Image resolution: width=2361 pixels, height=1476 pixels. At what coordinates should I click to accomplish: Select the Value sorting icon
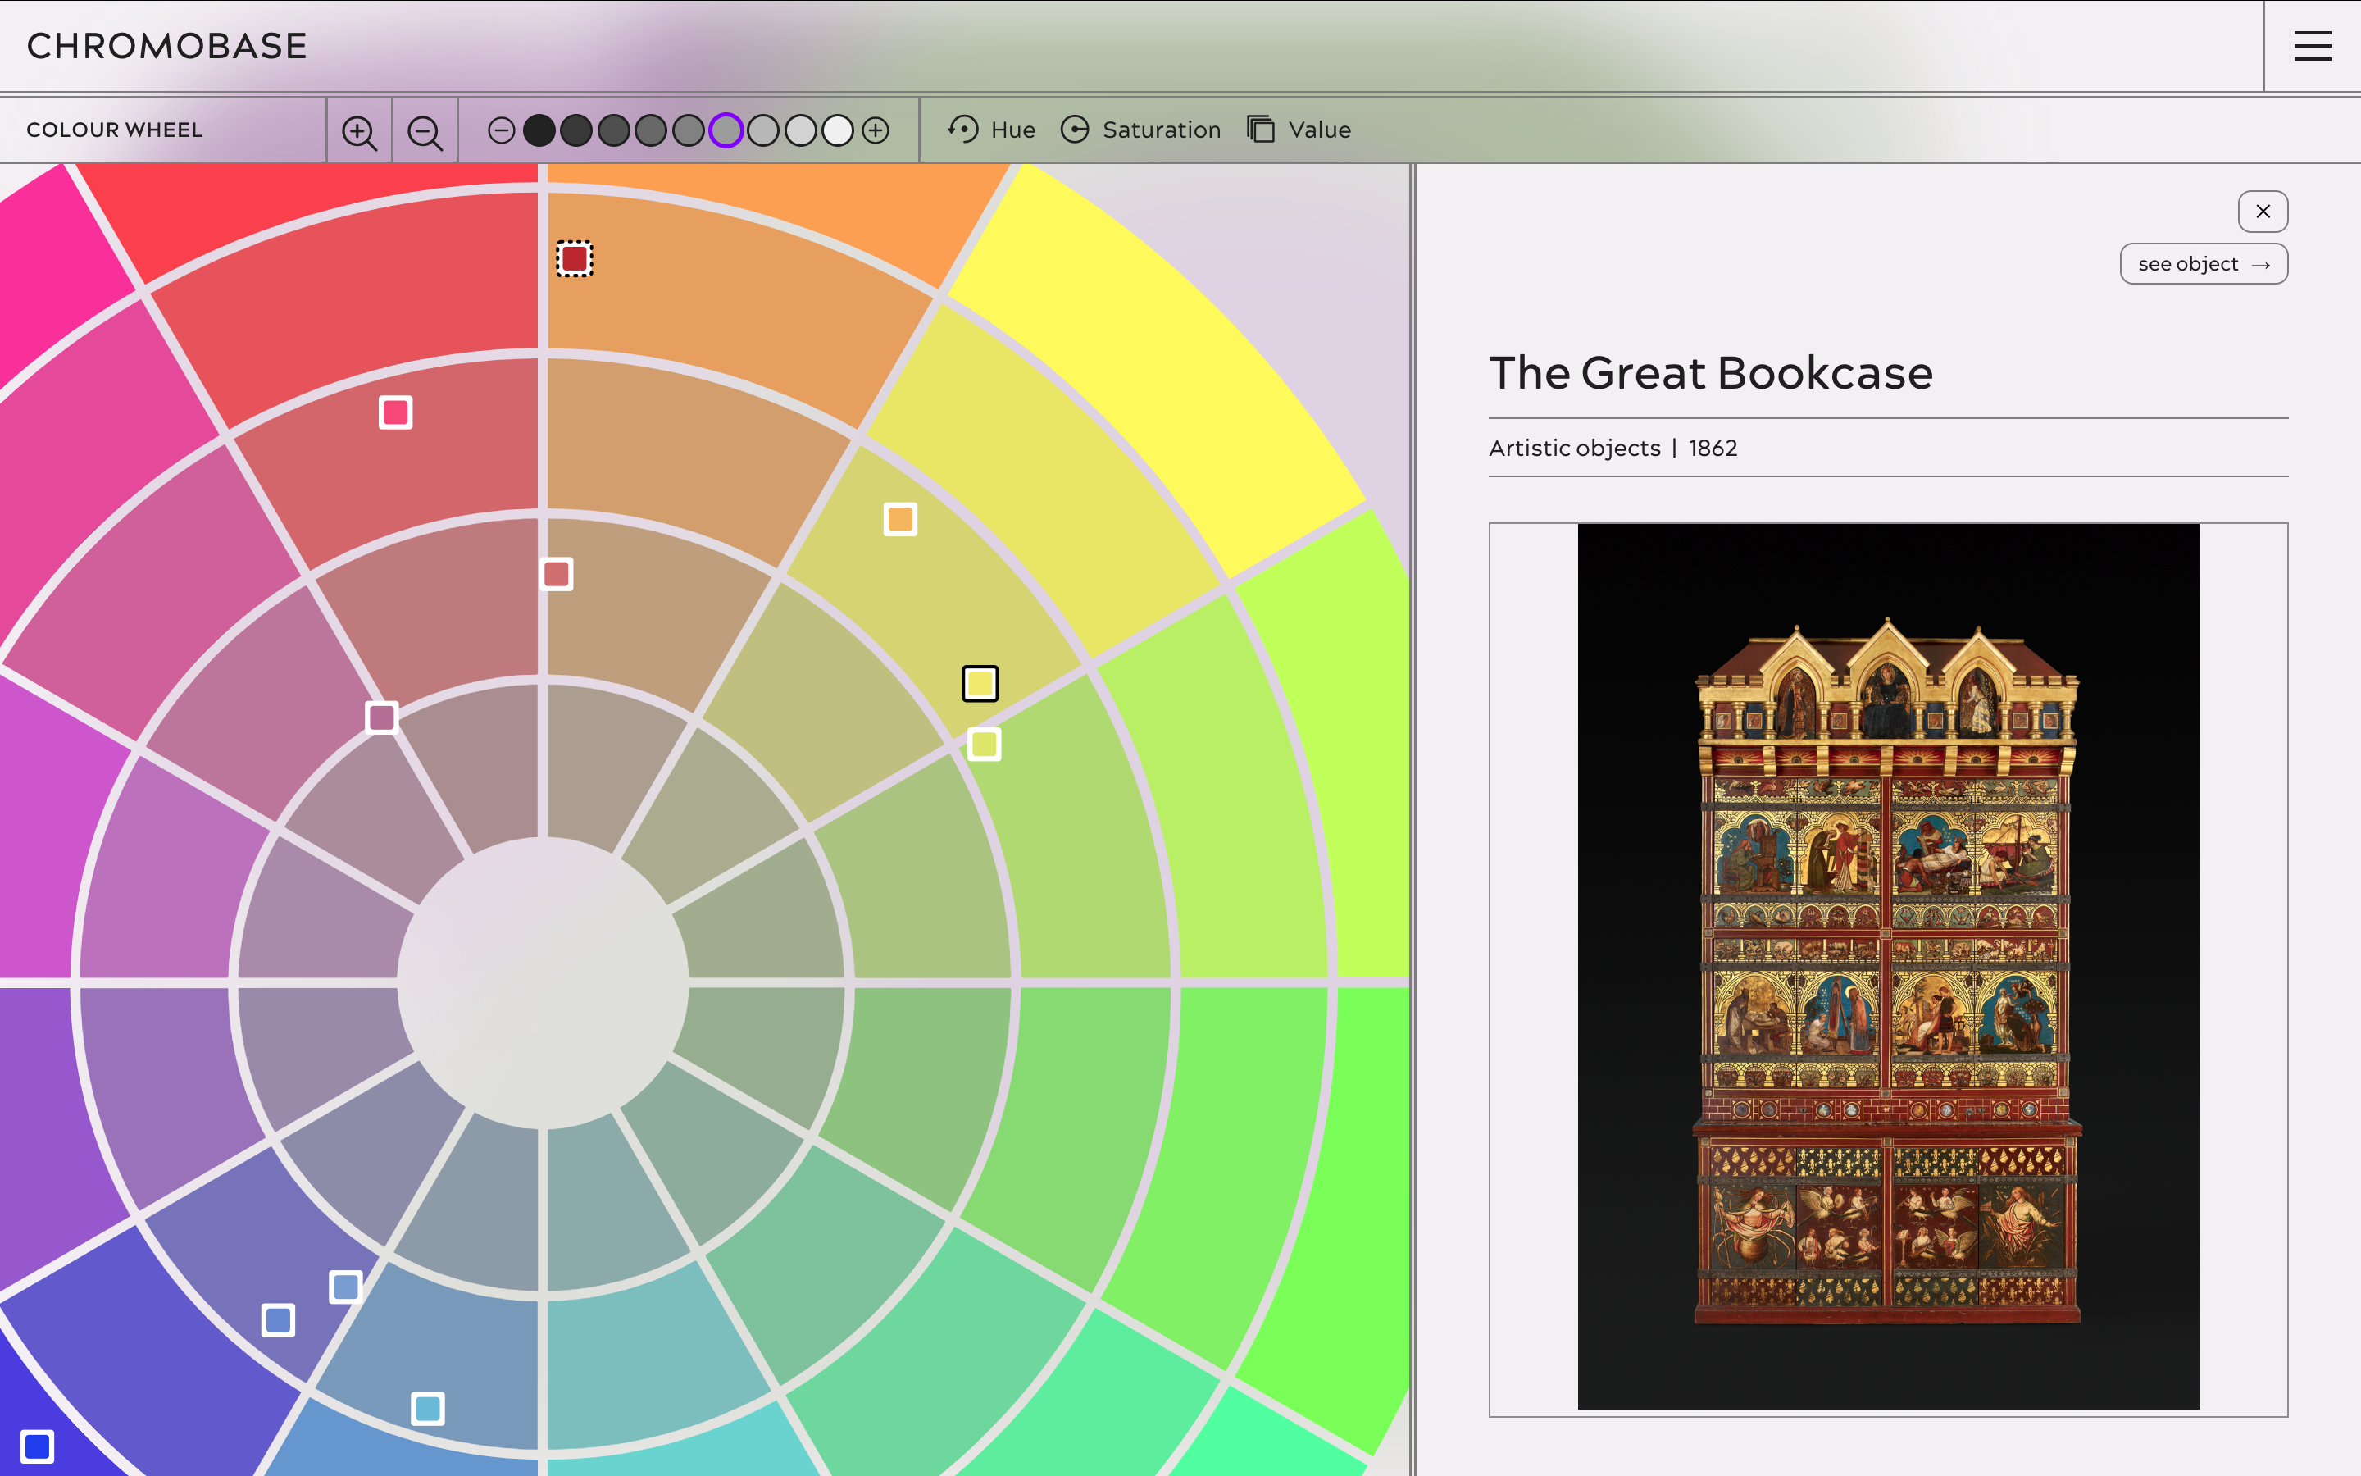click(1261, 130)
